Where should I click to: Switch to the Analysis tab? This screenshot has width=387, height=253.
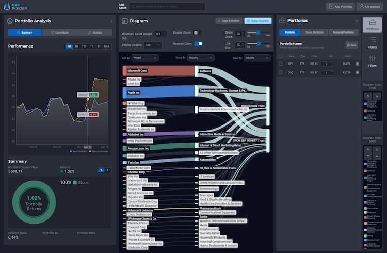point(95,33)
